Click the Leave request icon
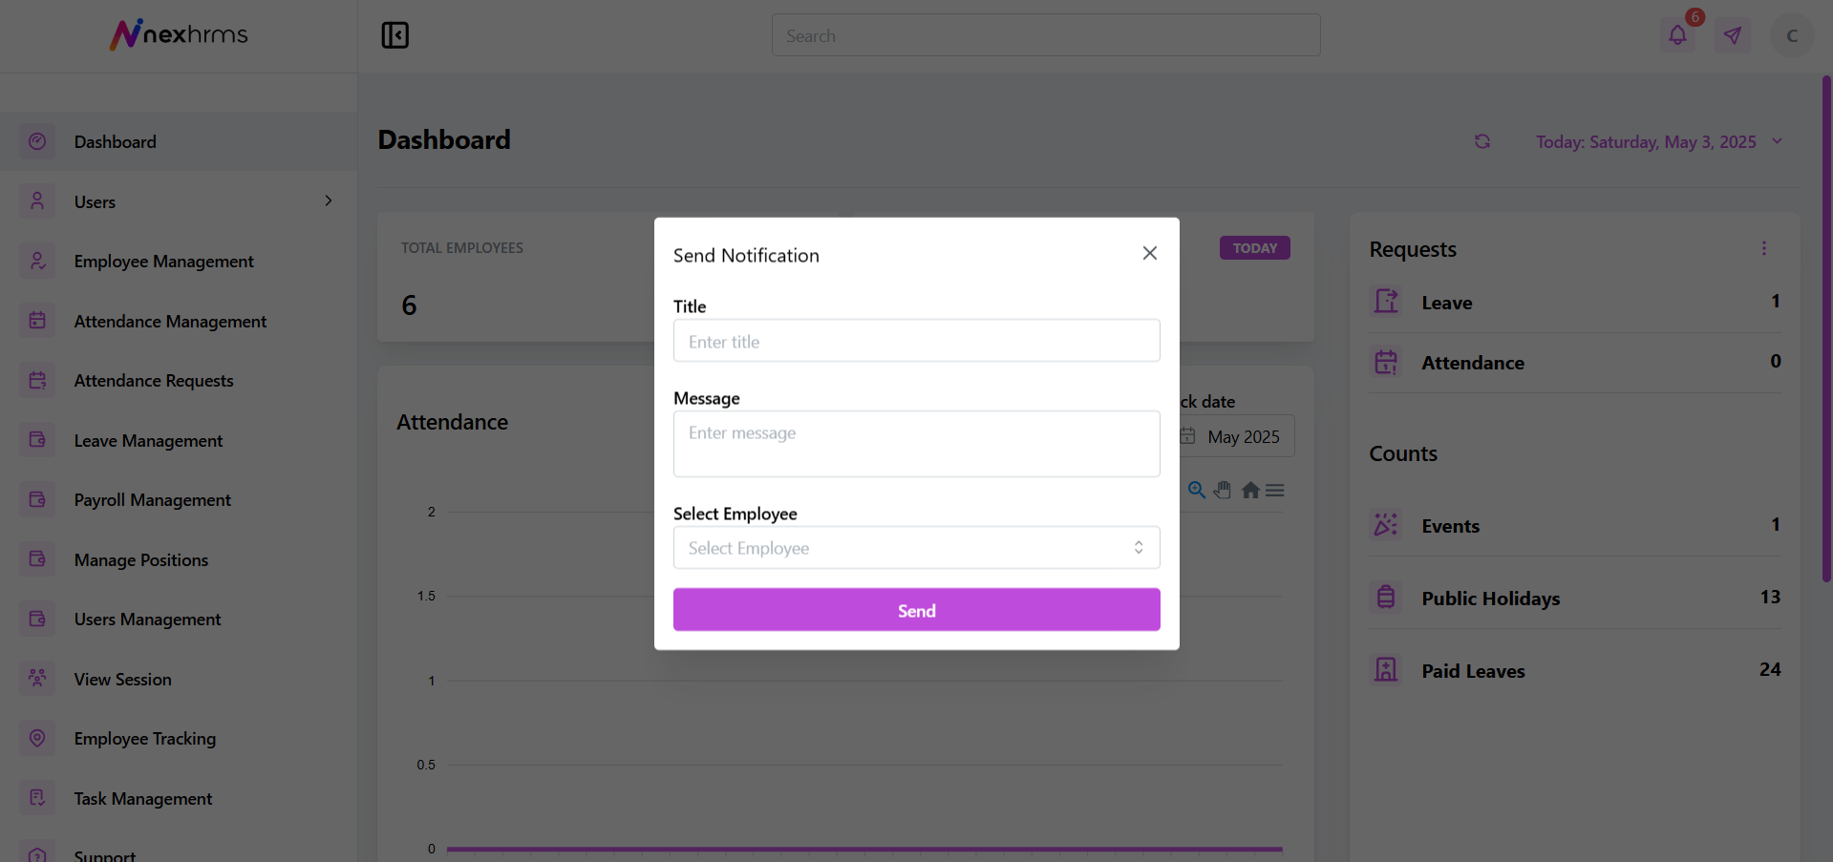Image resolution: width=1833 pixels, height=862 pixels. [1386, 302]
